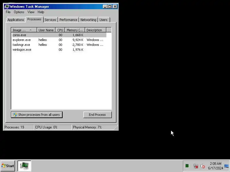230x172 pixels.
Task: Select the csrss.exe process row
Action: click(59, 35)
